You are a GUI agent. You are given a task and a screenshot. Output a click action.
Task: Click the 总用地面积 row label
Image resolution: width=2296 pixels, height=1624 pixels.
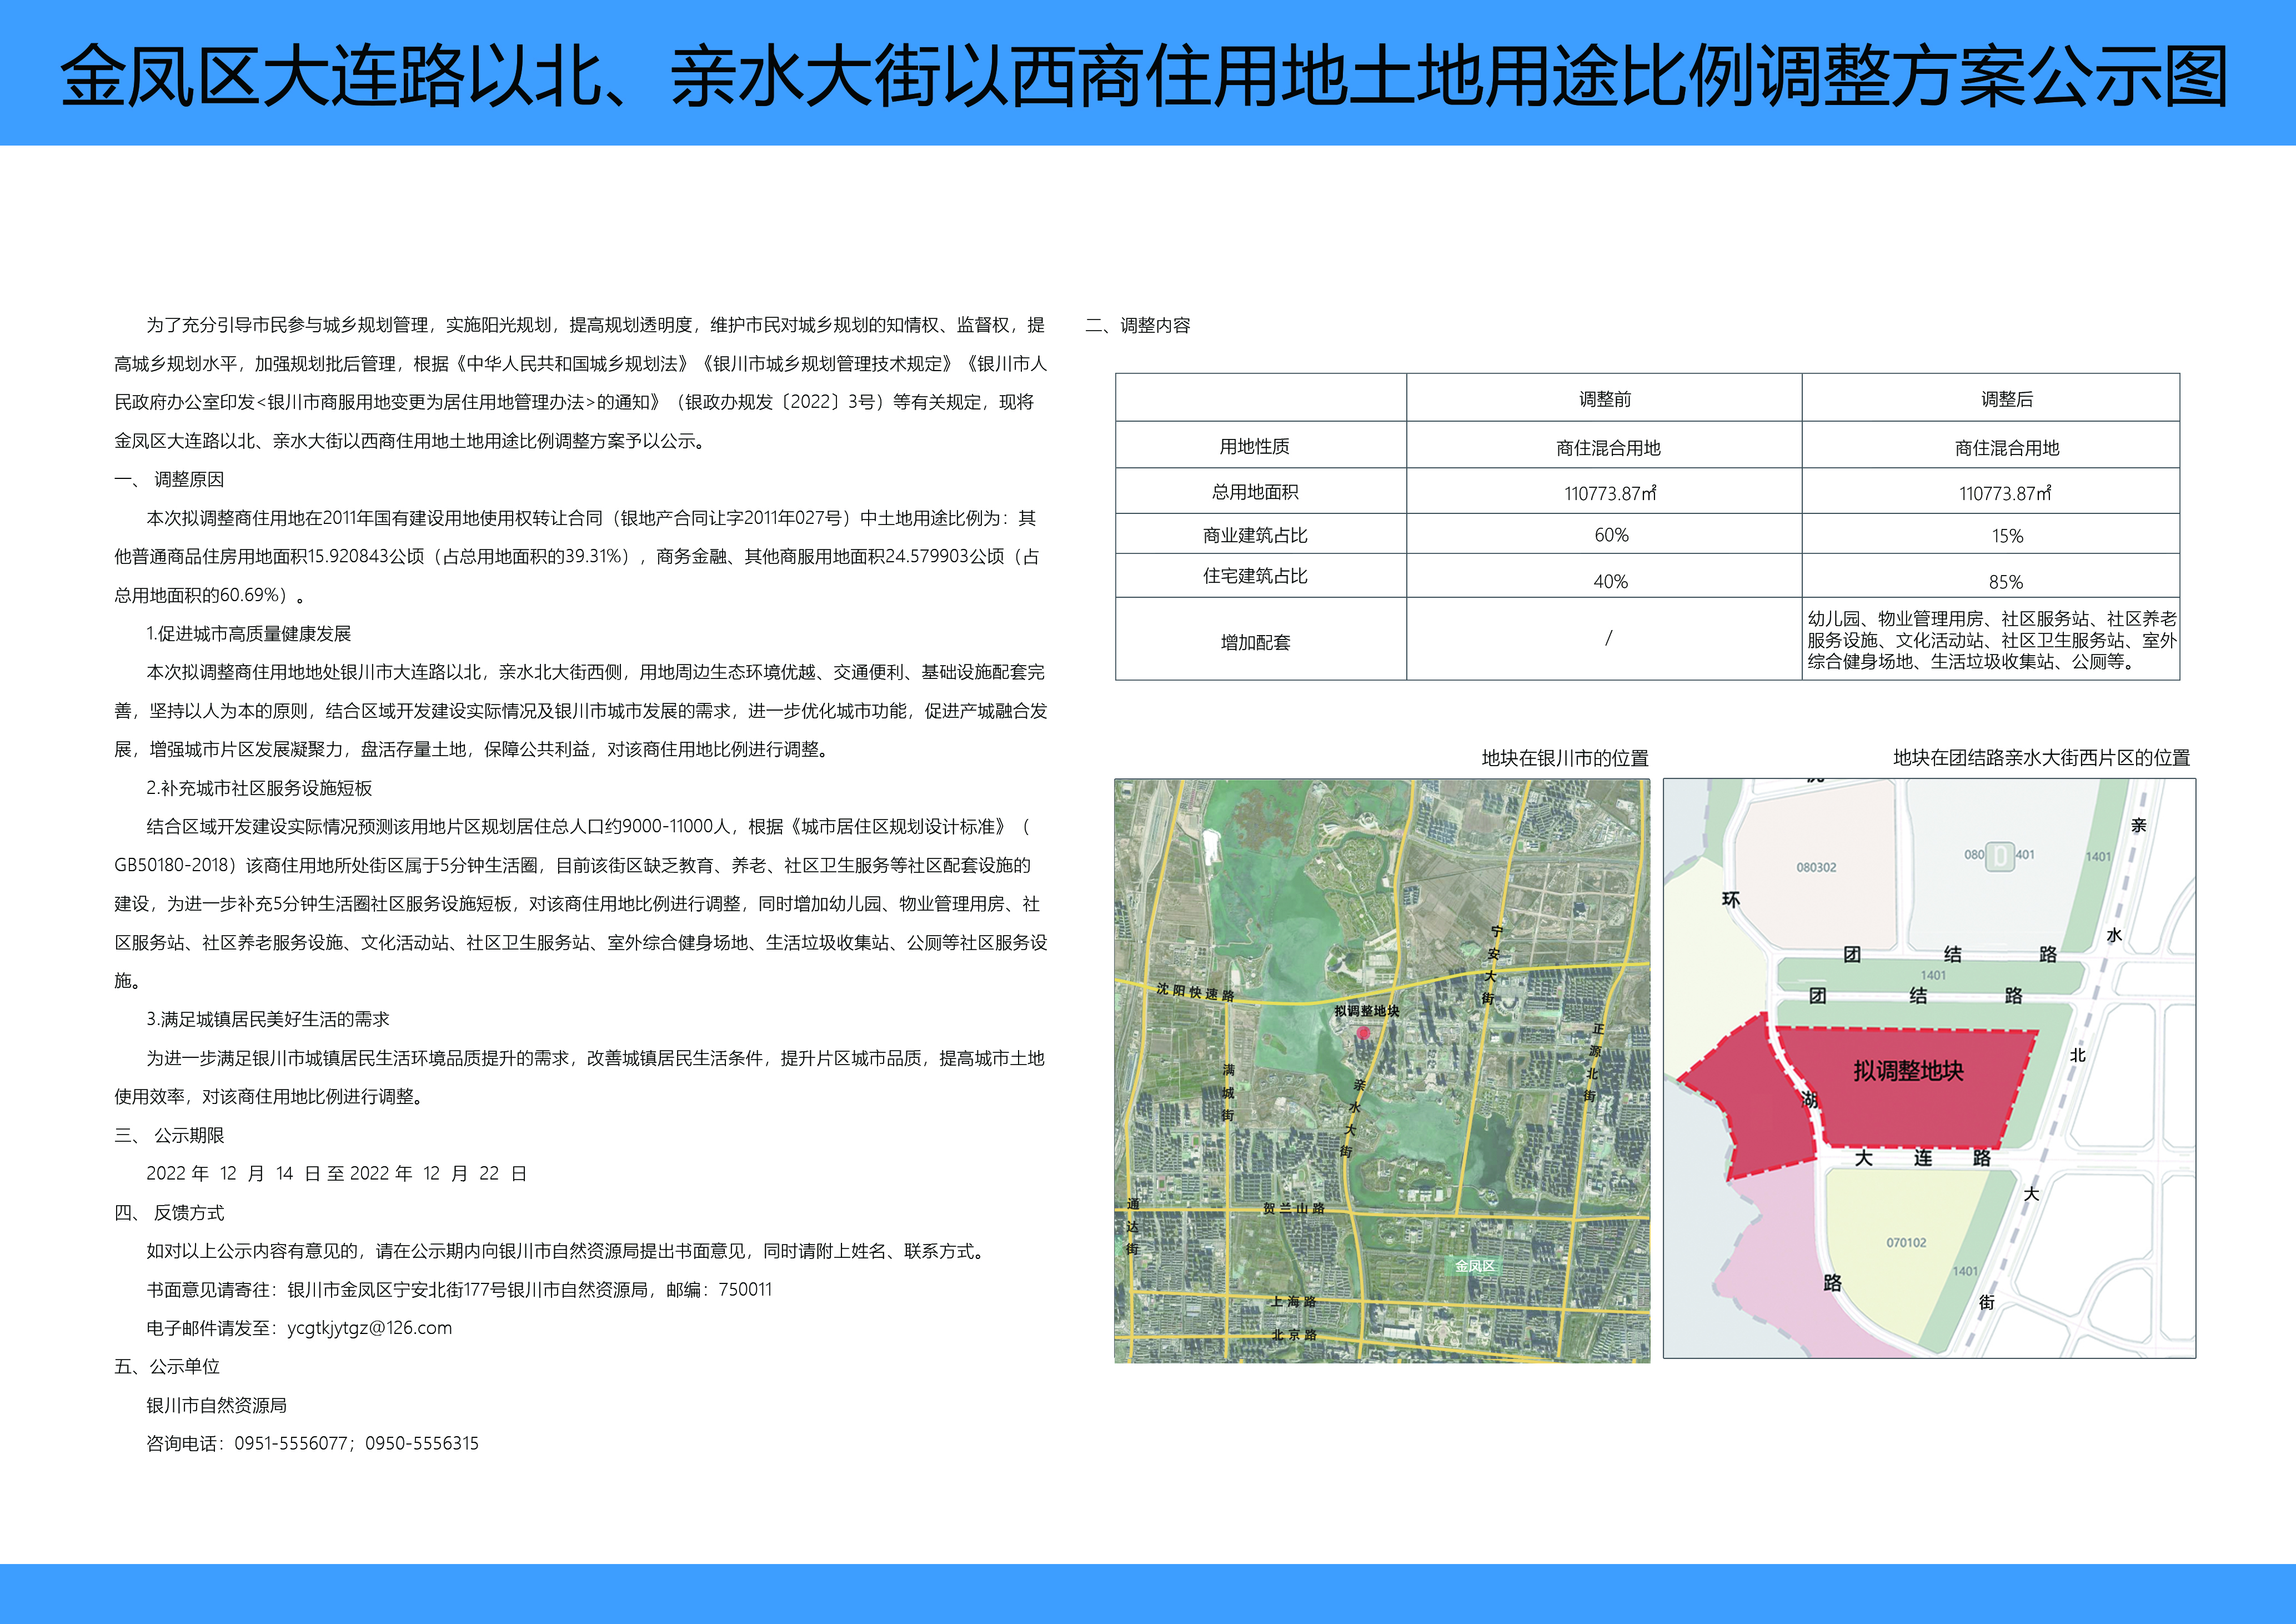[1255, 492]
